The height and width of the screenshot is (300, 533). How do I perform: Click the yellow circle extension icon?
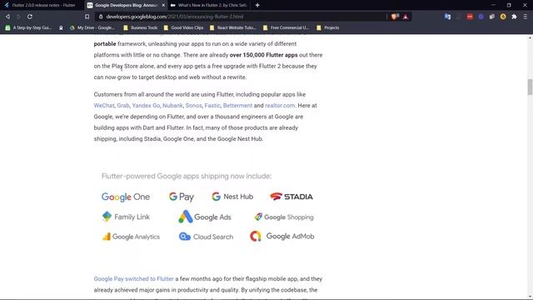[x=503, y=17]
